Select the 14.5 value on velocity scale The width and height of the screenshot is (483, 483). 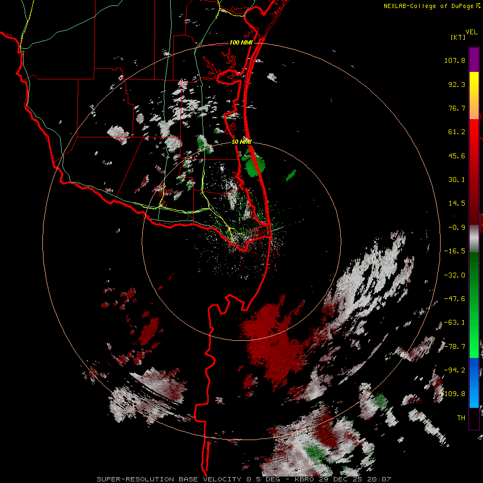coord(457,203)
